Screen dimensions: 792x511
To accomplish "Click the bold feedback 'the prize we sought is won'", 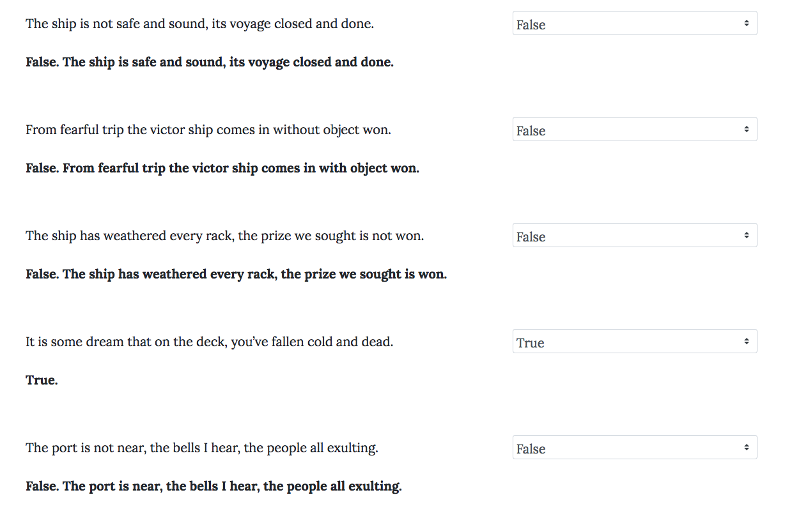I will (x=236, y=275).
